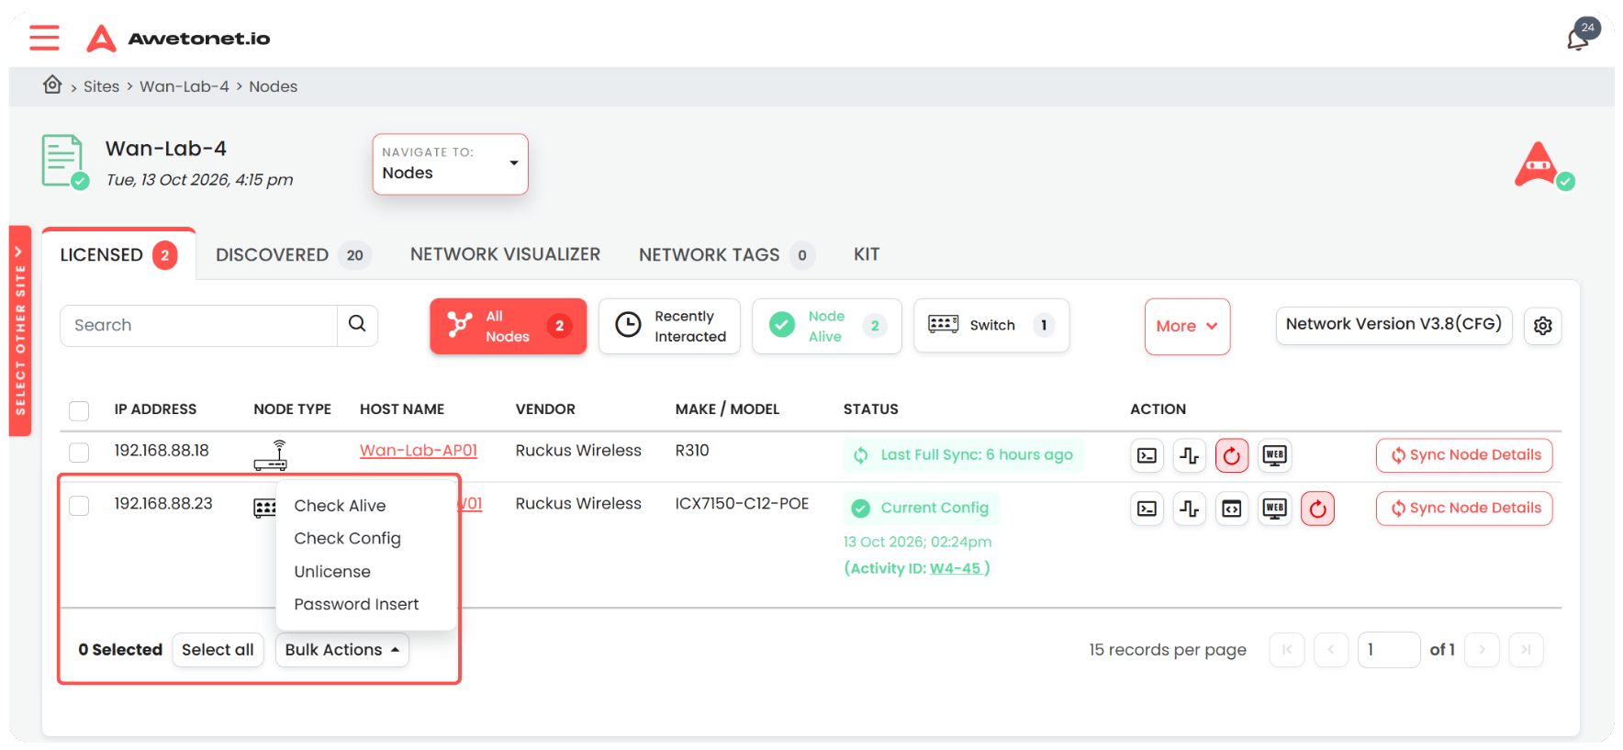Expand the More filters dropdown
Image resolution: width=1623 pixels, height=750 pixels.
point(1187,327)
